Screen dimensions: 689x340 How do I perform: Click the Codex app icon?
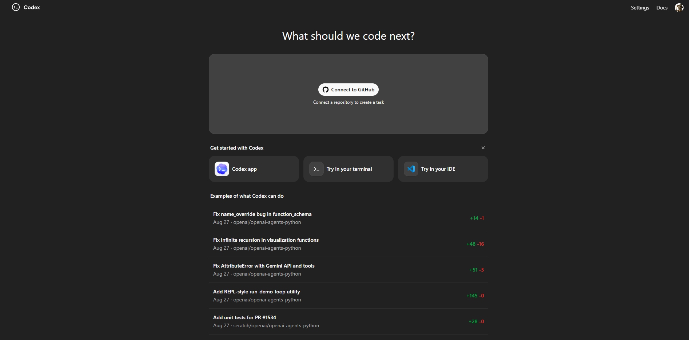[x=222, y=169]
